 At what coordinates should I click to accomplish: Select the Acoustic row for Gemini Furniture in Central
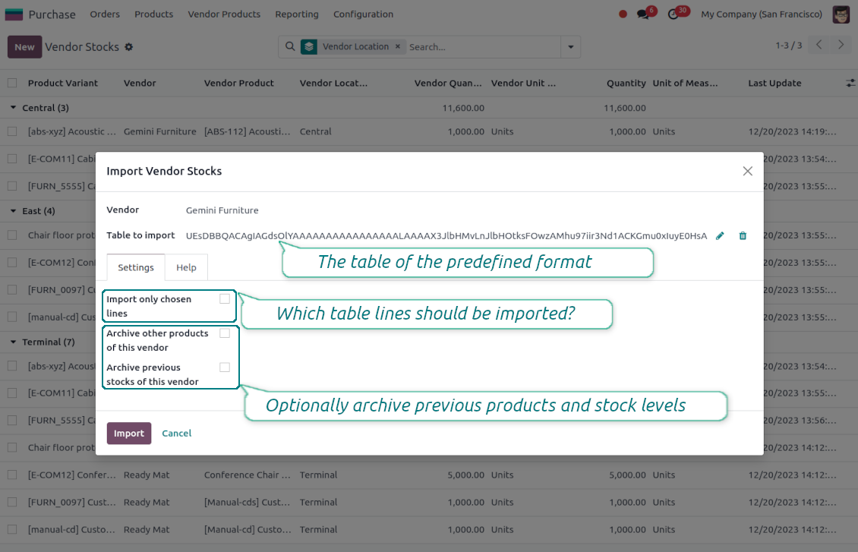[12, 132]
